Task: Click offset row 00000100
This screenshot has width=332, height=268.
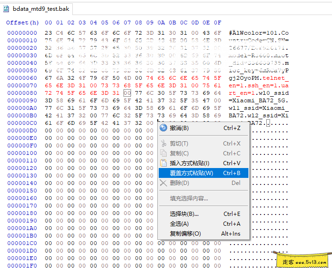Action: tap(22, 153)
